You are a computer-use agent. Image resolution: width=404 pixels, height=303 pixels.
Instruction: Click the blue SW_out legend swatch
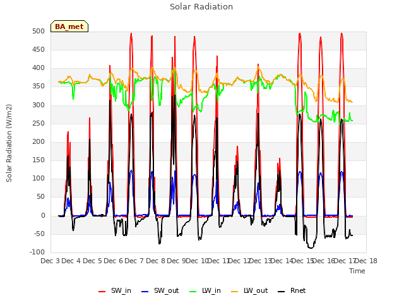click(145, 292)
